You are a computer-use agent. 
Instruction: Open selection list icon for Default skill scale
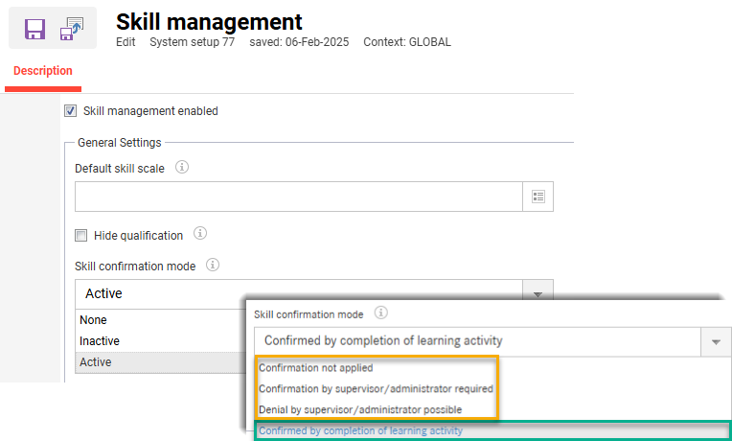(x=538, y=197)
